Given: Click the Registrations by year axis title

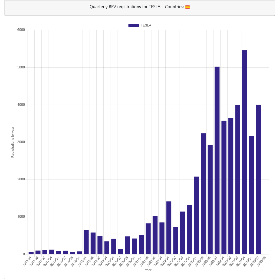Looking at the screenshot, I should click(12, 142).
